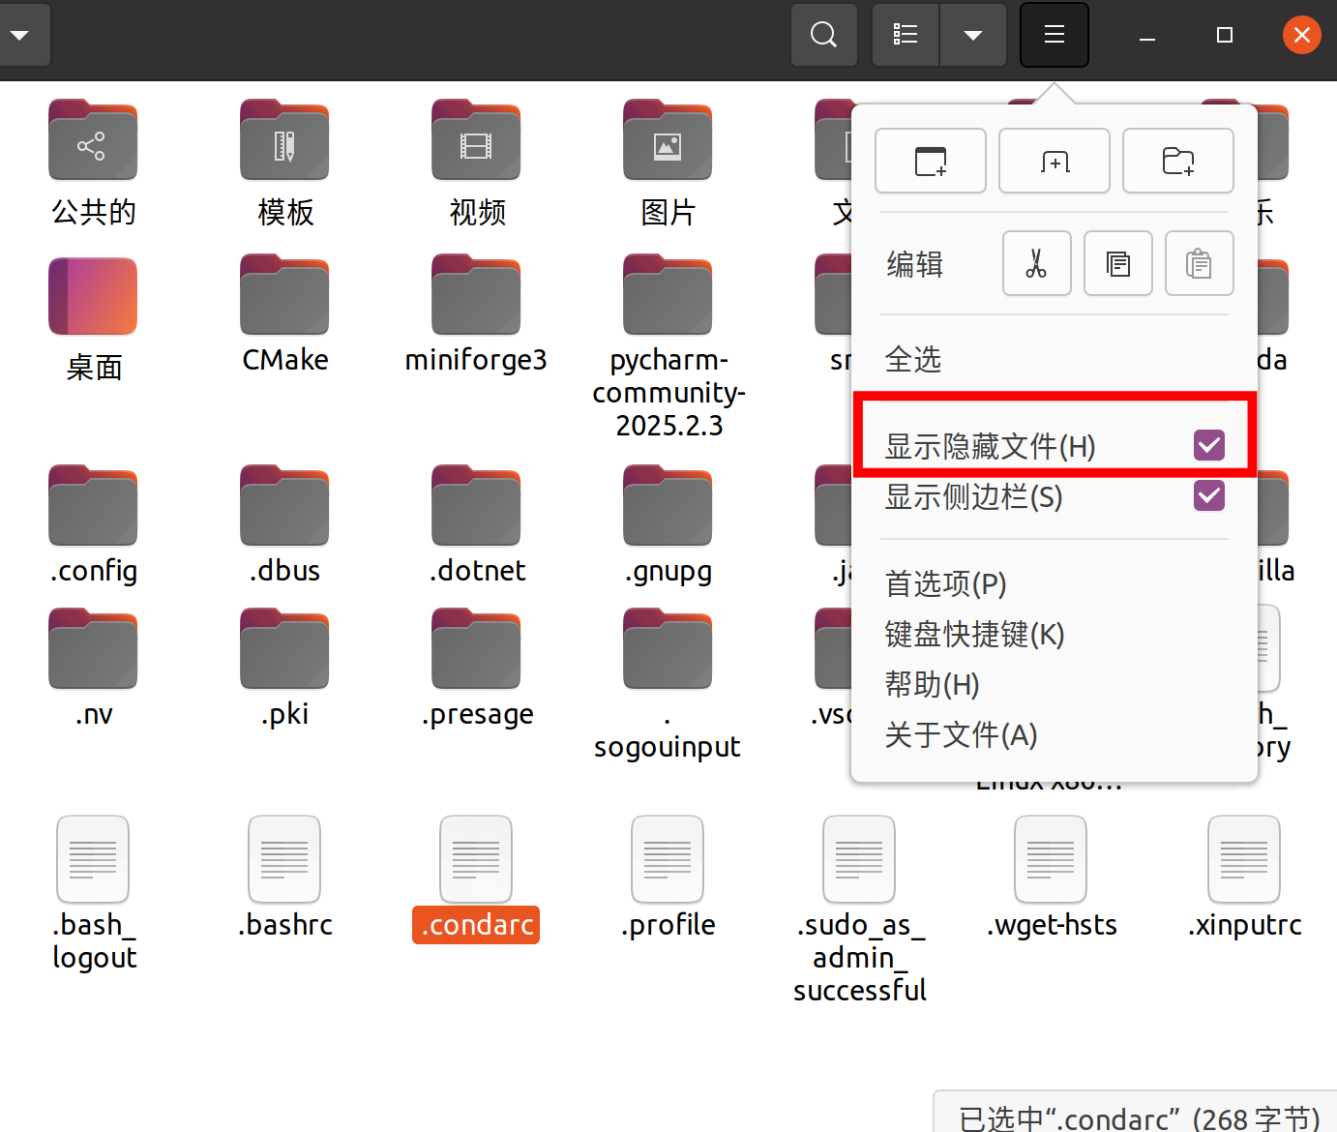Screen dimensions: 1337x1132
Task: Select the 模板 templates folder
Action: (284, 140)
